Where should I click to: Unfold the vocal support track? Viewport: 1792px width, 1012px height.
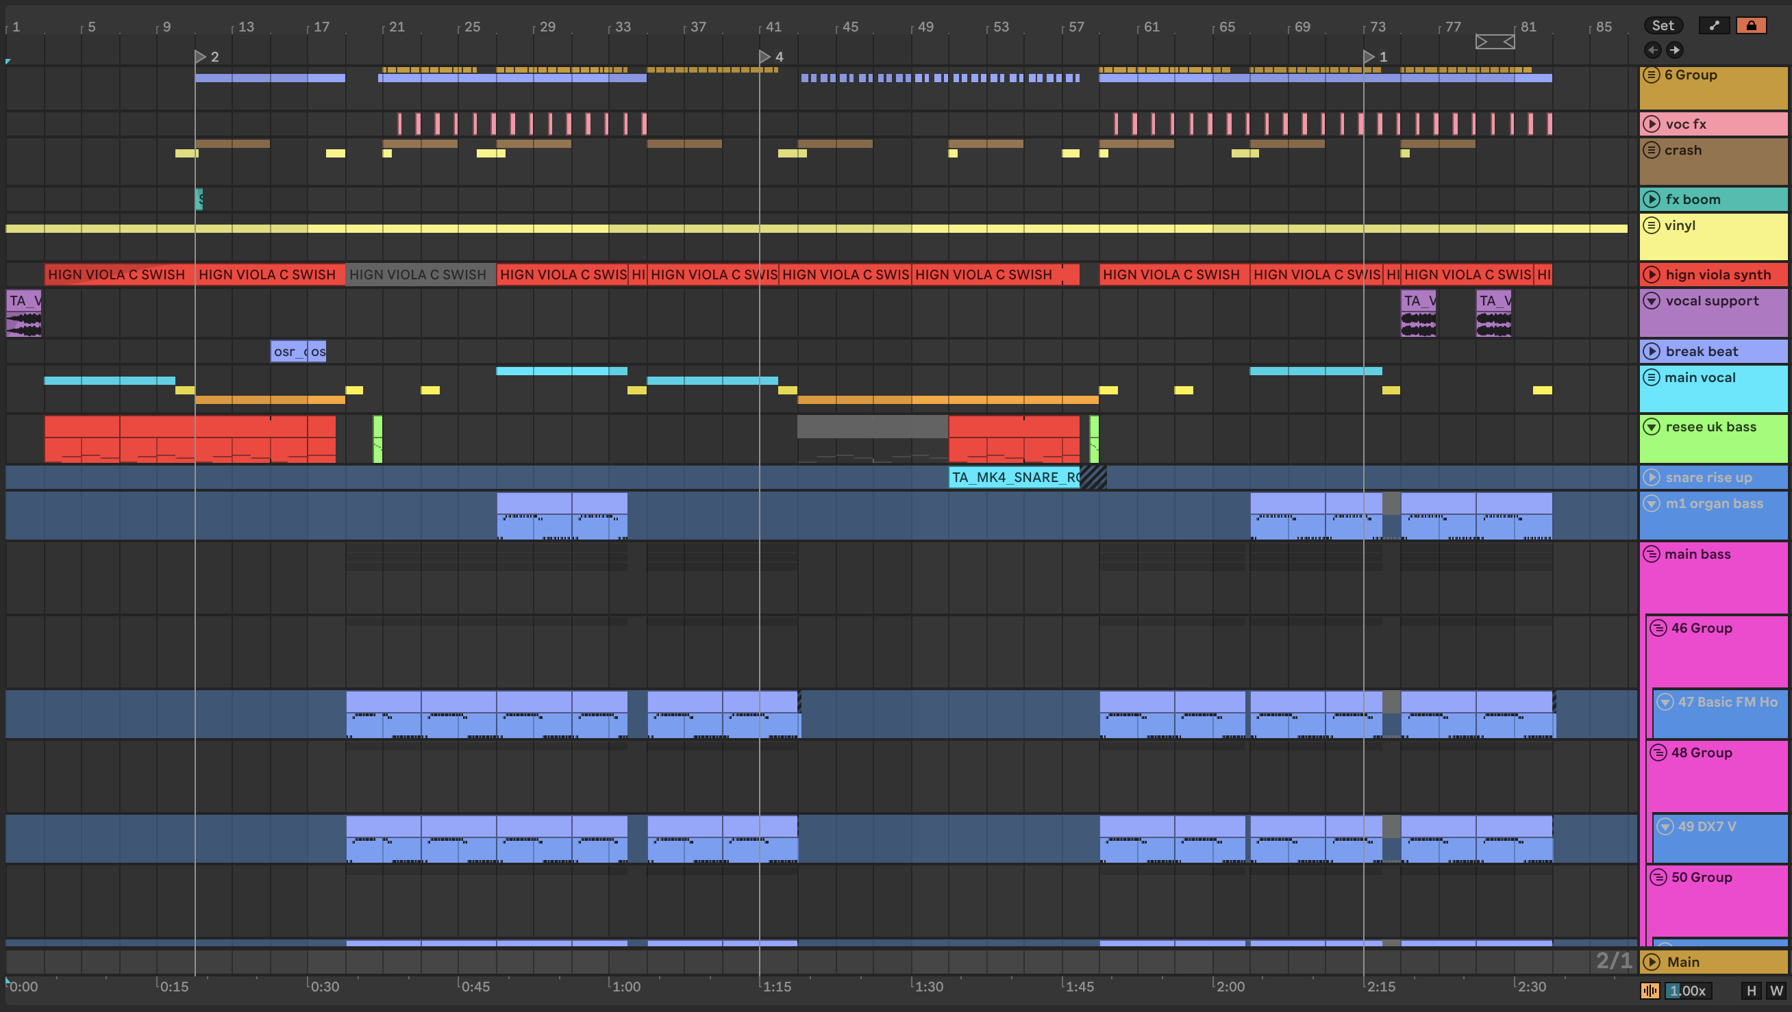1652,301
